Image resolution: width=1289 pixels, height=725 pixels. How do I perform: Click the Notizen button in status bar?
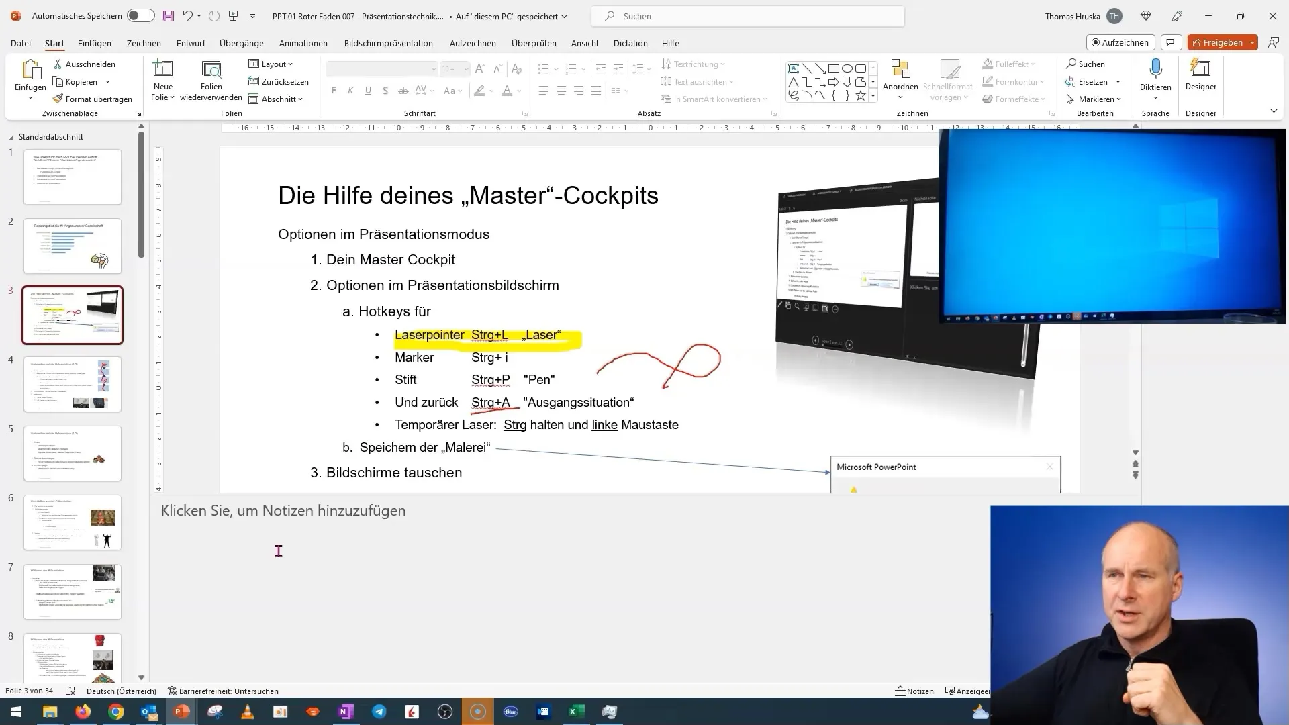(917, 691)
